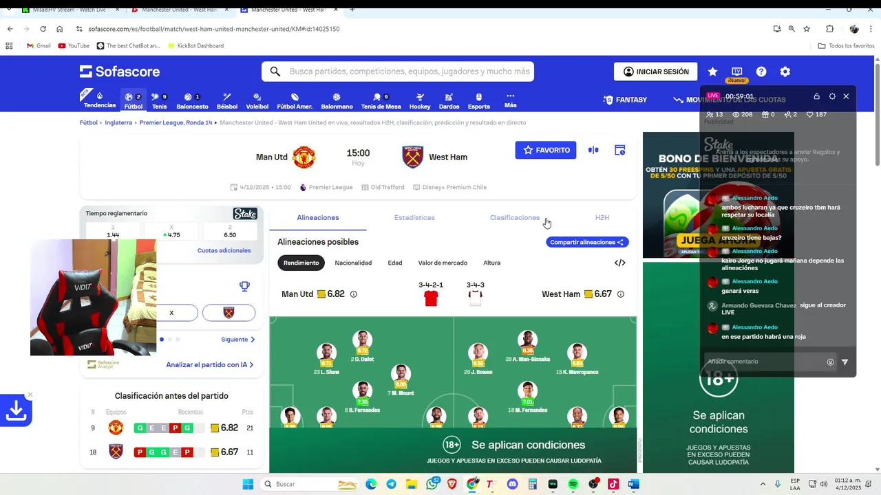Open favorites via header star icon

712,71
